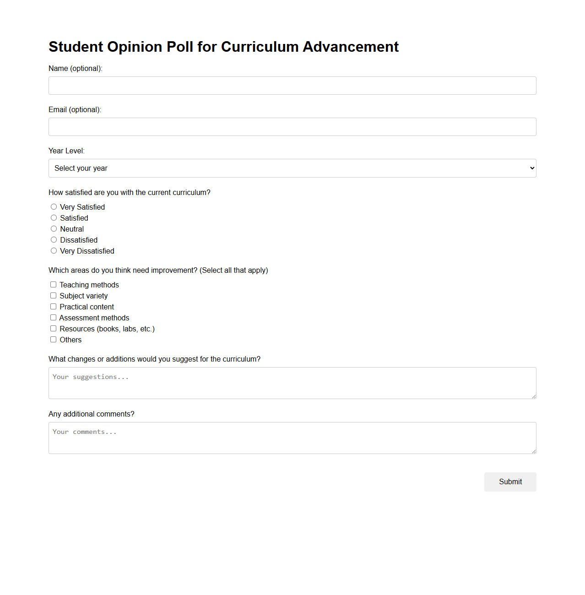Click the Submit button

(510, 481)
